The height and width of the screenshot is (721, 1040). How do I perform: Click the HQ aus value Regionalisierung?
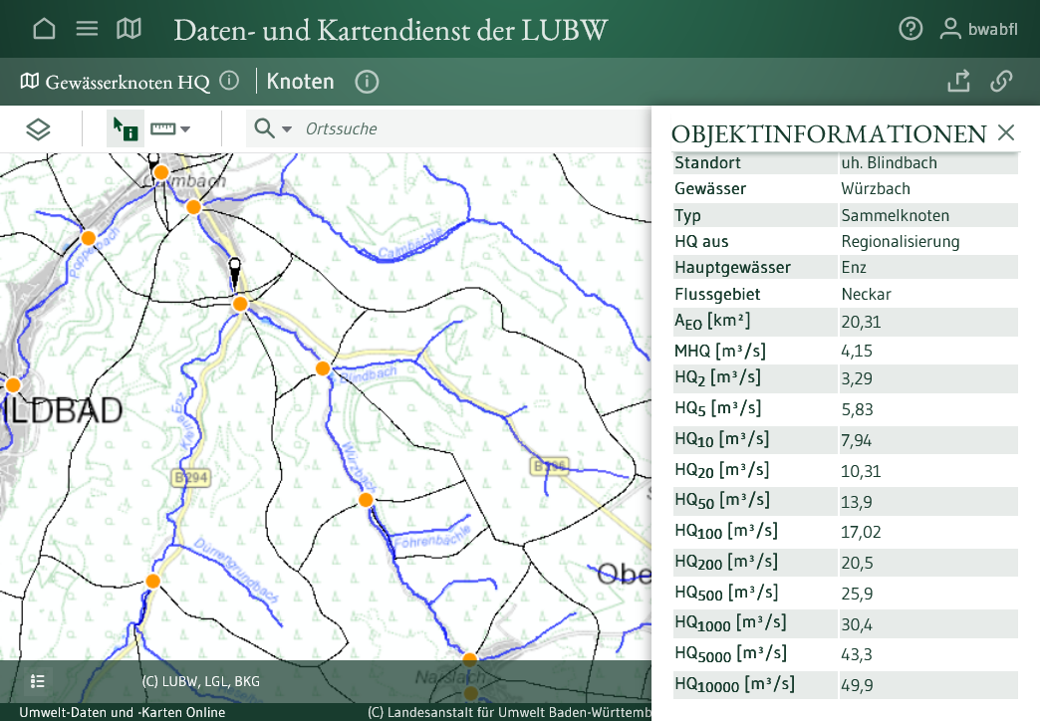pos(901,241)
